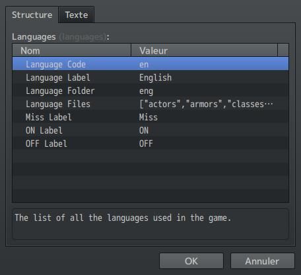Viewport: 301px width, 275px height.
Task: Select the Language Label parameter name
Action: [58, 77]
